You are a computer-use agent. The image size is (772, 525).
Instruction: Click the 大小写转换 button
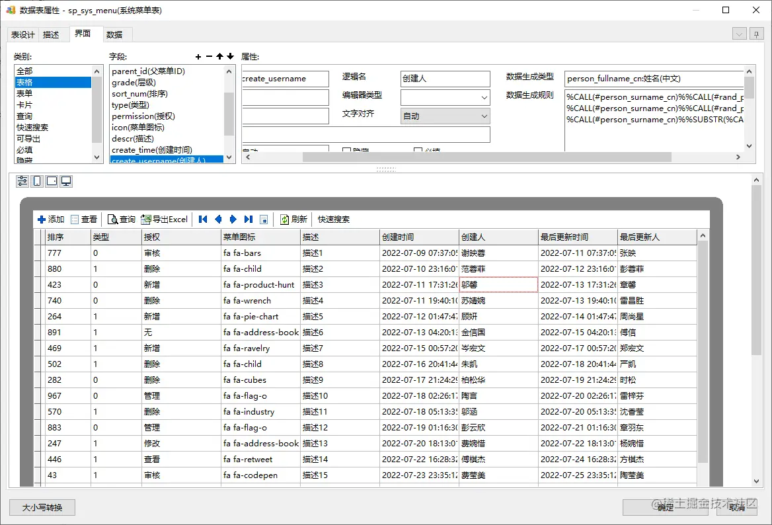coord(42,507)
